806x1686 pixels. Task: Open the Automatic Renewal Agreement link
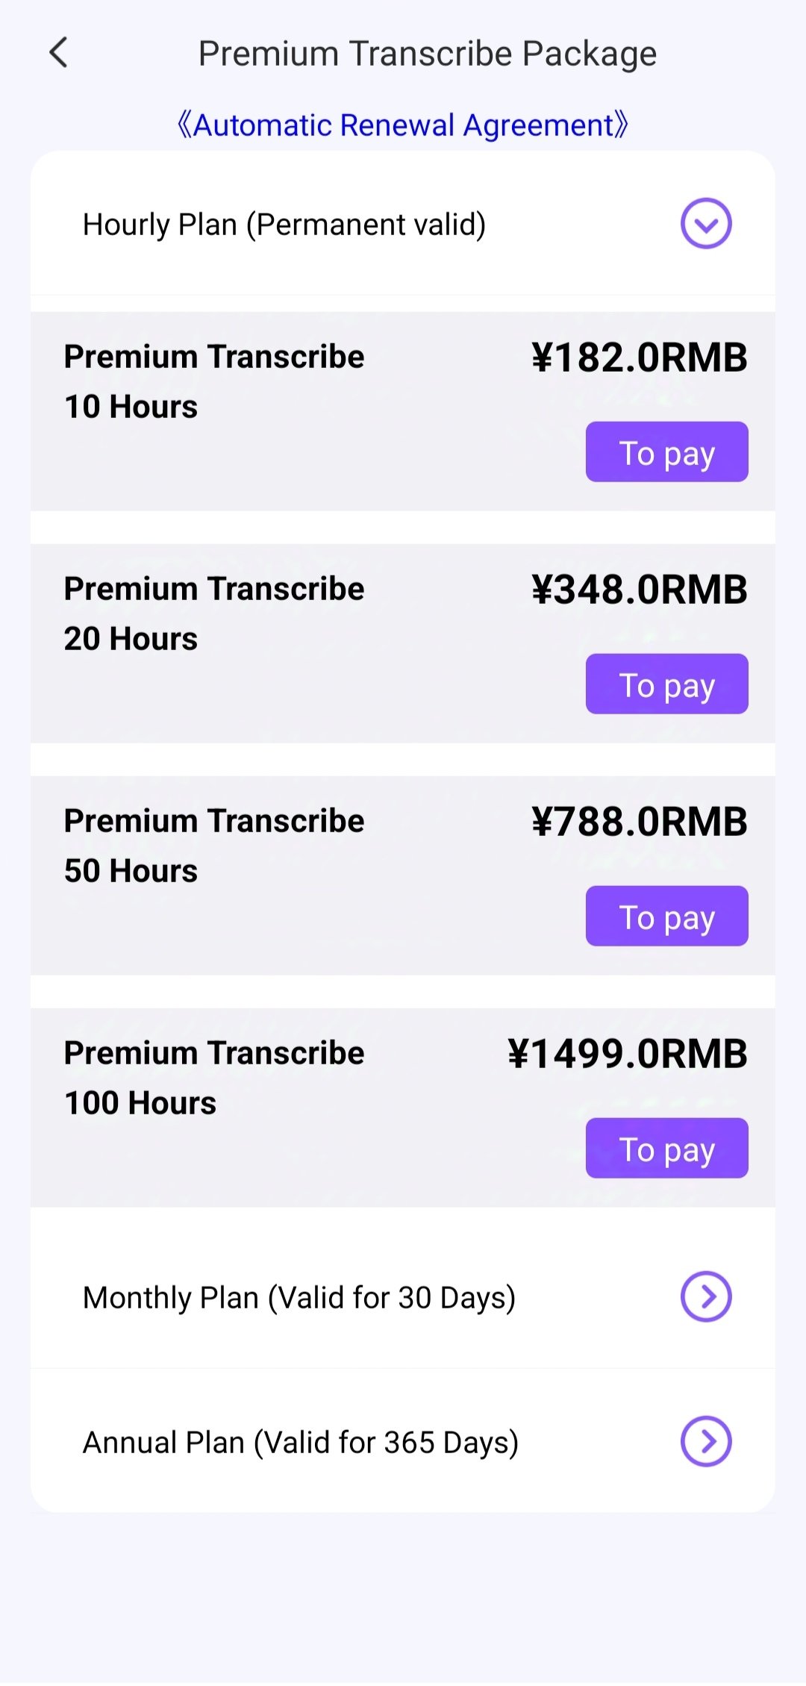pyautogui.click(x=403, y=125)
